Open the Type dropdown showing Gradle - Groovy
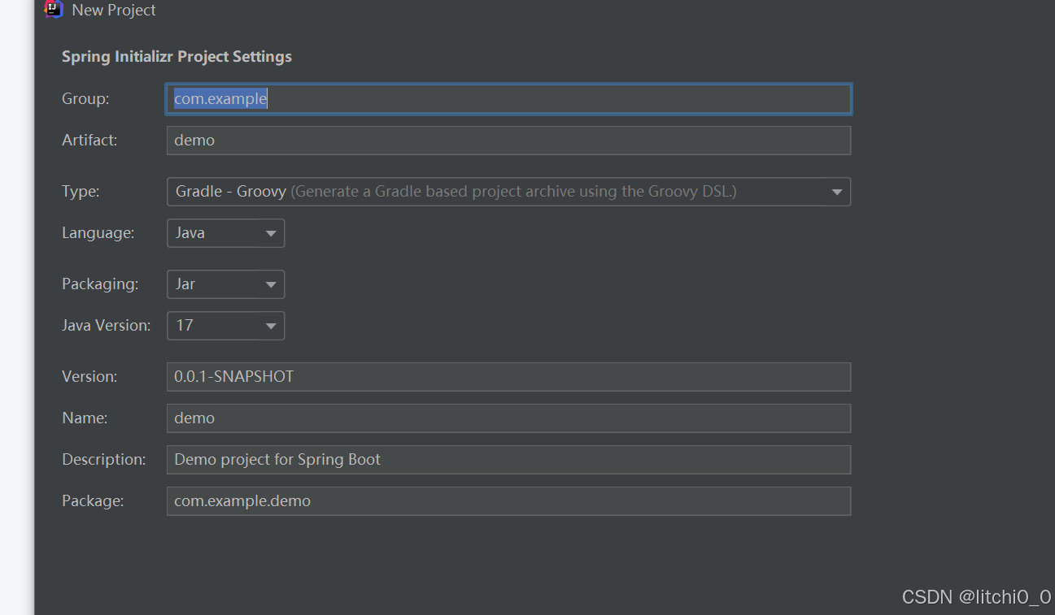The width and height of the screenshot is (1055, 615). click(x=508, y=192)
